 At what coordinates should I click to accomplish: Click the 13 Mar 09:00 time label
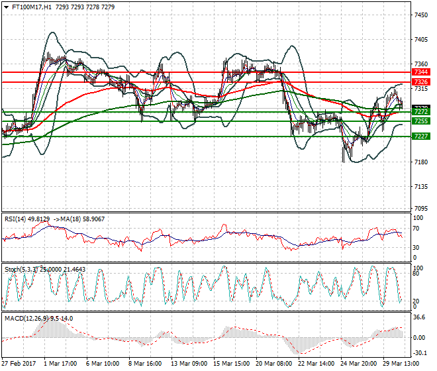point(189,364)
